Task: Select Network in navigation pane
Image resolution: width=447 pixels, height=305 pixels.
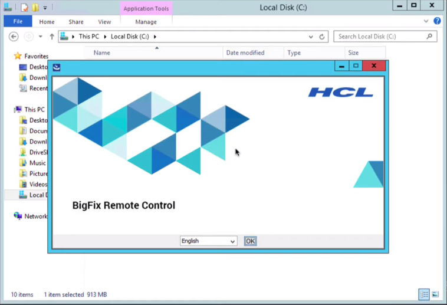Action: point(36,217)
